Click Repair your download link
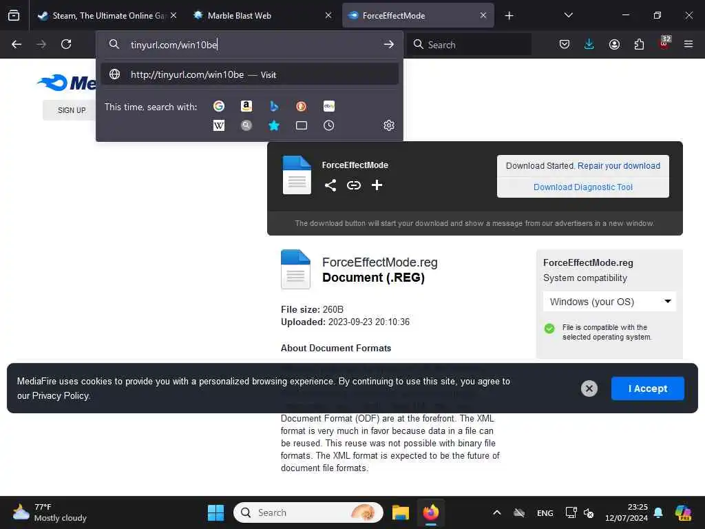This screenshot has width=705, height=529. [x=619, y=165]
